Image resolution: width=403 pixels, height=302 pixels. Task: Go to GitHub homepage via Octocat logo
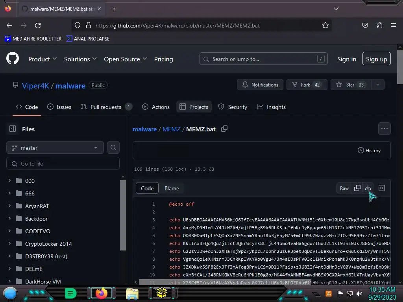click(x=13, y=58)
